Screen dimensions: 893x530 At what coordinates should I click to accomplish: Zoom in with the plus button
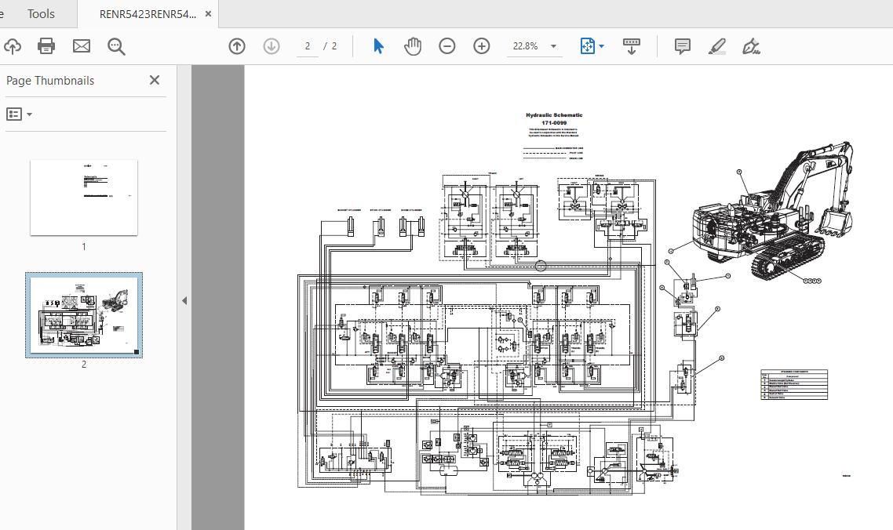[x=482, y=46]
